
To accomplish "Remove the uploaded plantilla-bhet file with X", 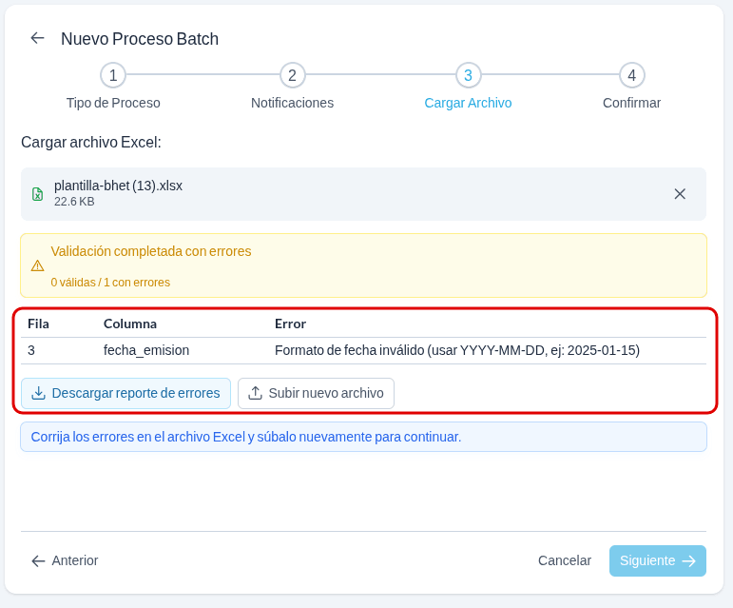I will 680,193.
